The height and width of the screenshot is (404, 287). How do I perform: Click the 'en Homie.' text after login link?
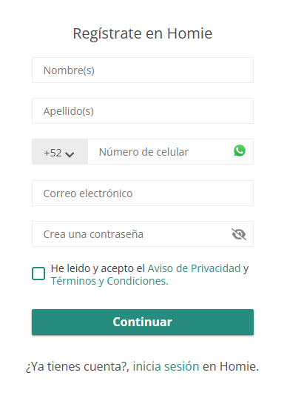231,366
